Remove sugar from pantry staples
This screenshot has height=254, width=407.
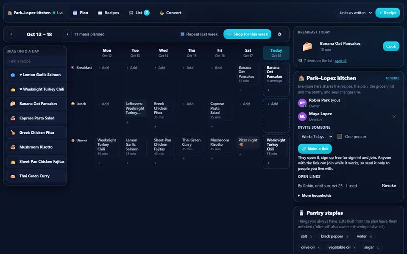pyautogui.click(x=378, y=248)
